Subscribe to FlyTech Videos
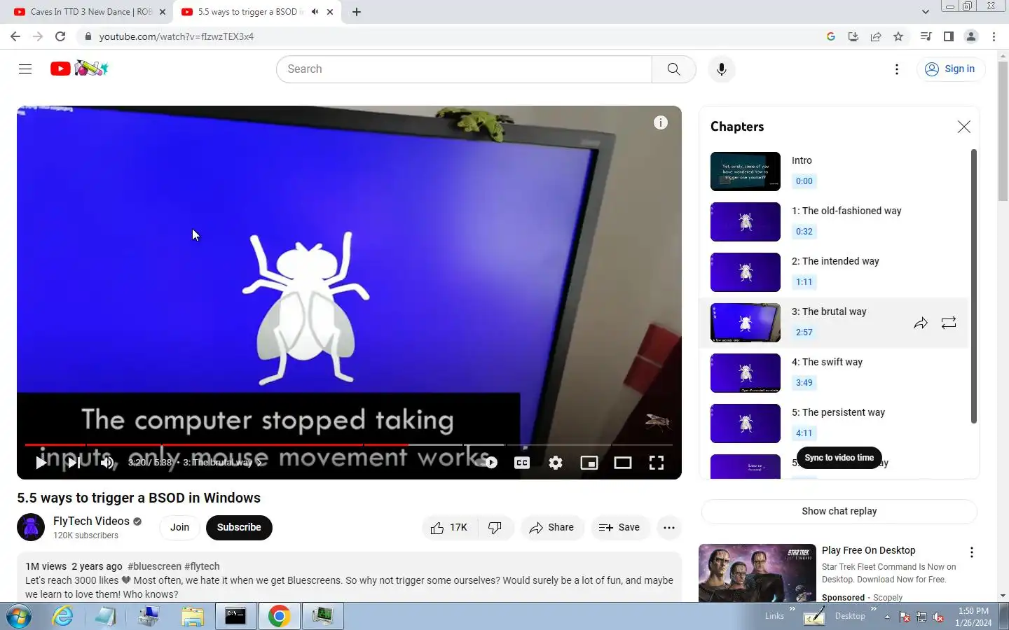This screenshot has width=1009, height=630. [x=239, y=527]
